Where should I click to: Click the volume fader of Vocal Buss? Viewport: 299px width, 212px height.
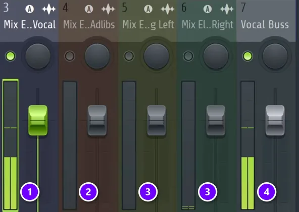pos(275,120)
